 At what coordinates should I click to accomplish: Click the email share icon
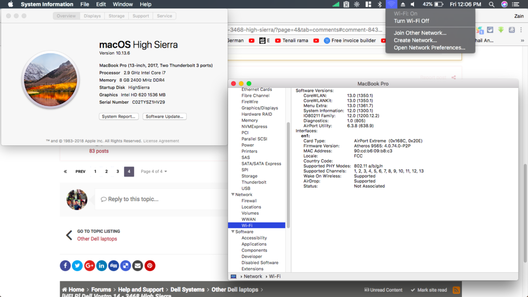click(138, 266)
